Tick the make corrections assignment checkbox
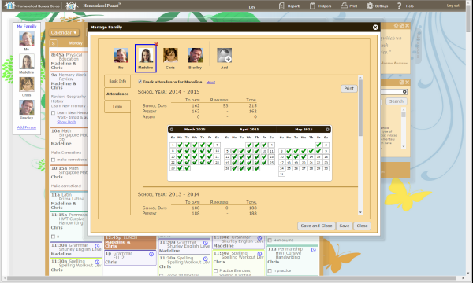The height and width of the screenshot is (283, 473). tap(53, 160)
